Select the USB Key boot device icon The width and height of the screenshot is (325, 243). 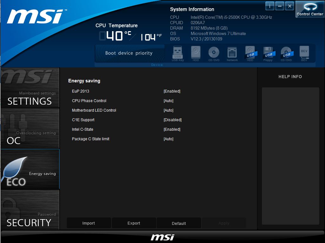(x=178, y=53)
